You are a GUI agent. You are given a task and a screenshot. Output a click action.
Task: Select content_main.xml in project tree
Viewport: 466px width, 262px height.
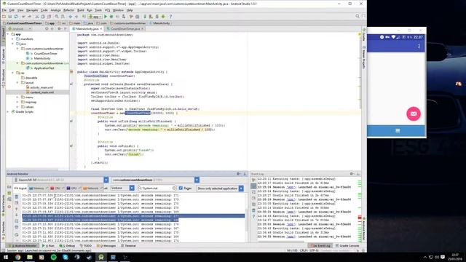[42, 92]
